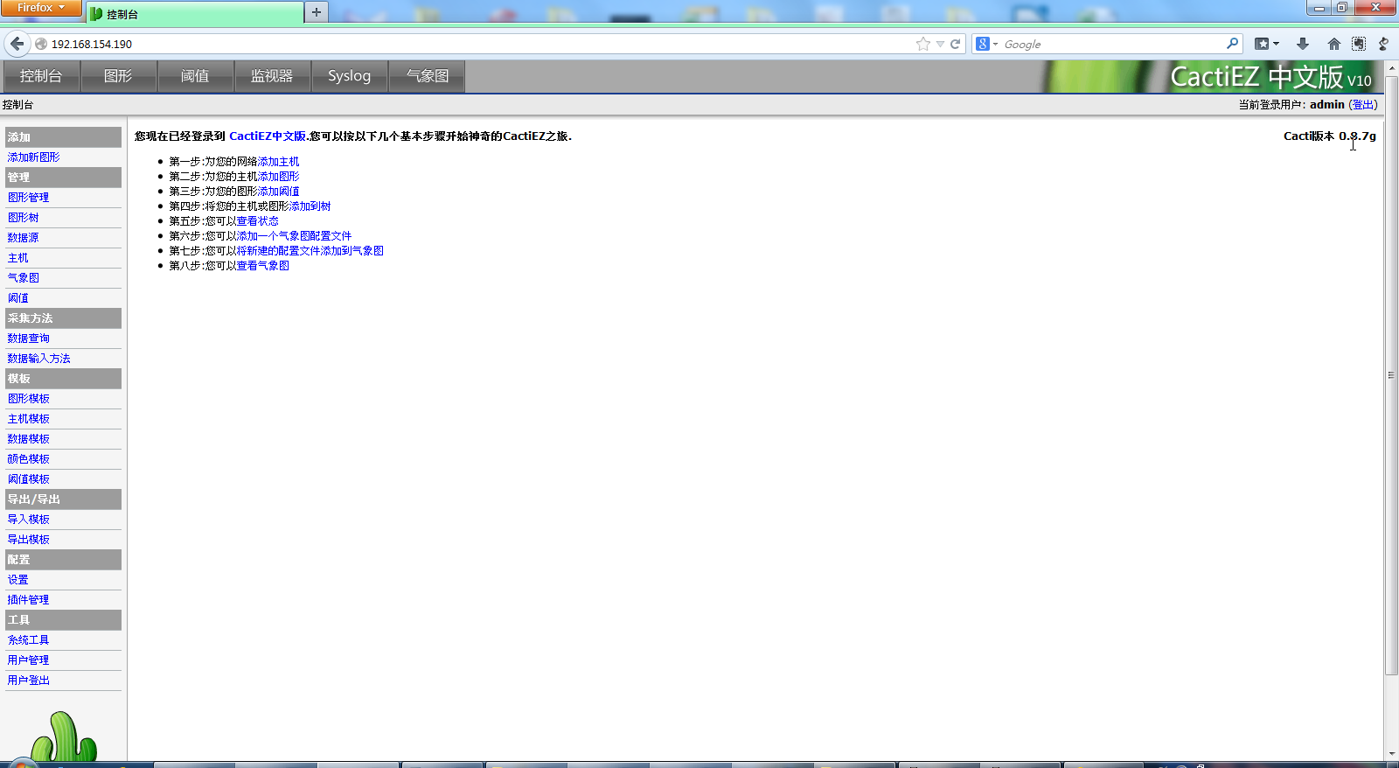Open the bookmarks menu dropdown arrow
Viewport: 1399px width, 768px height.
(1276, 44)
